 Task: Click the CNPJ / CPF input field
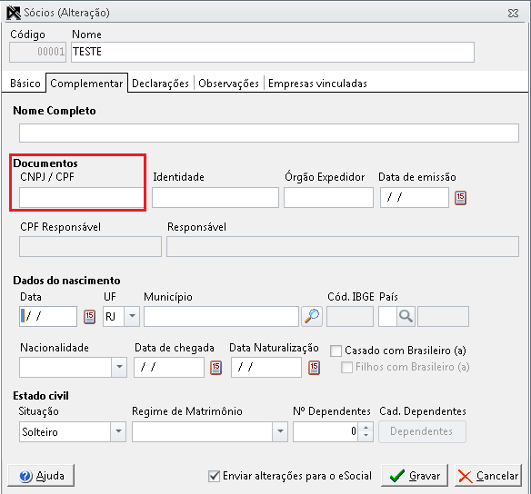pyautogui.click(x=81, y=197)
